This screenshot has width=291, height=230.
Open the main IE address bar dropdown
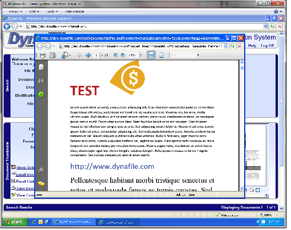[266, 26]
